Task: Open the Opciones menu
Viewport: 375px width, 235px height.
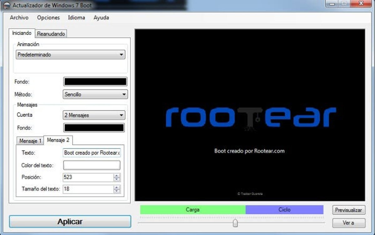Action: 48,18
